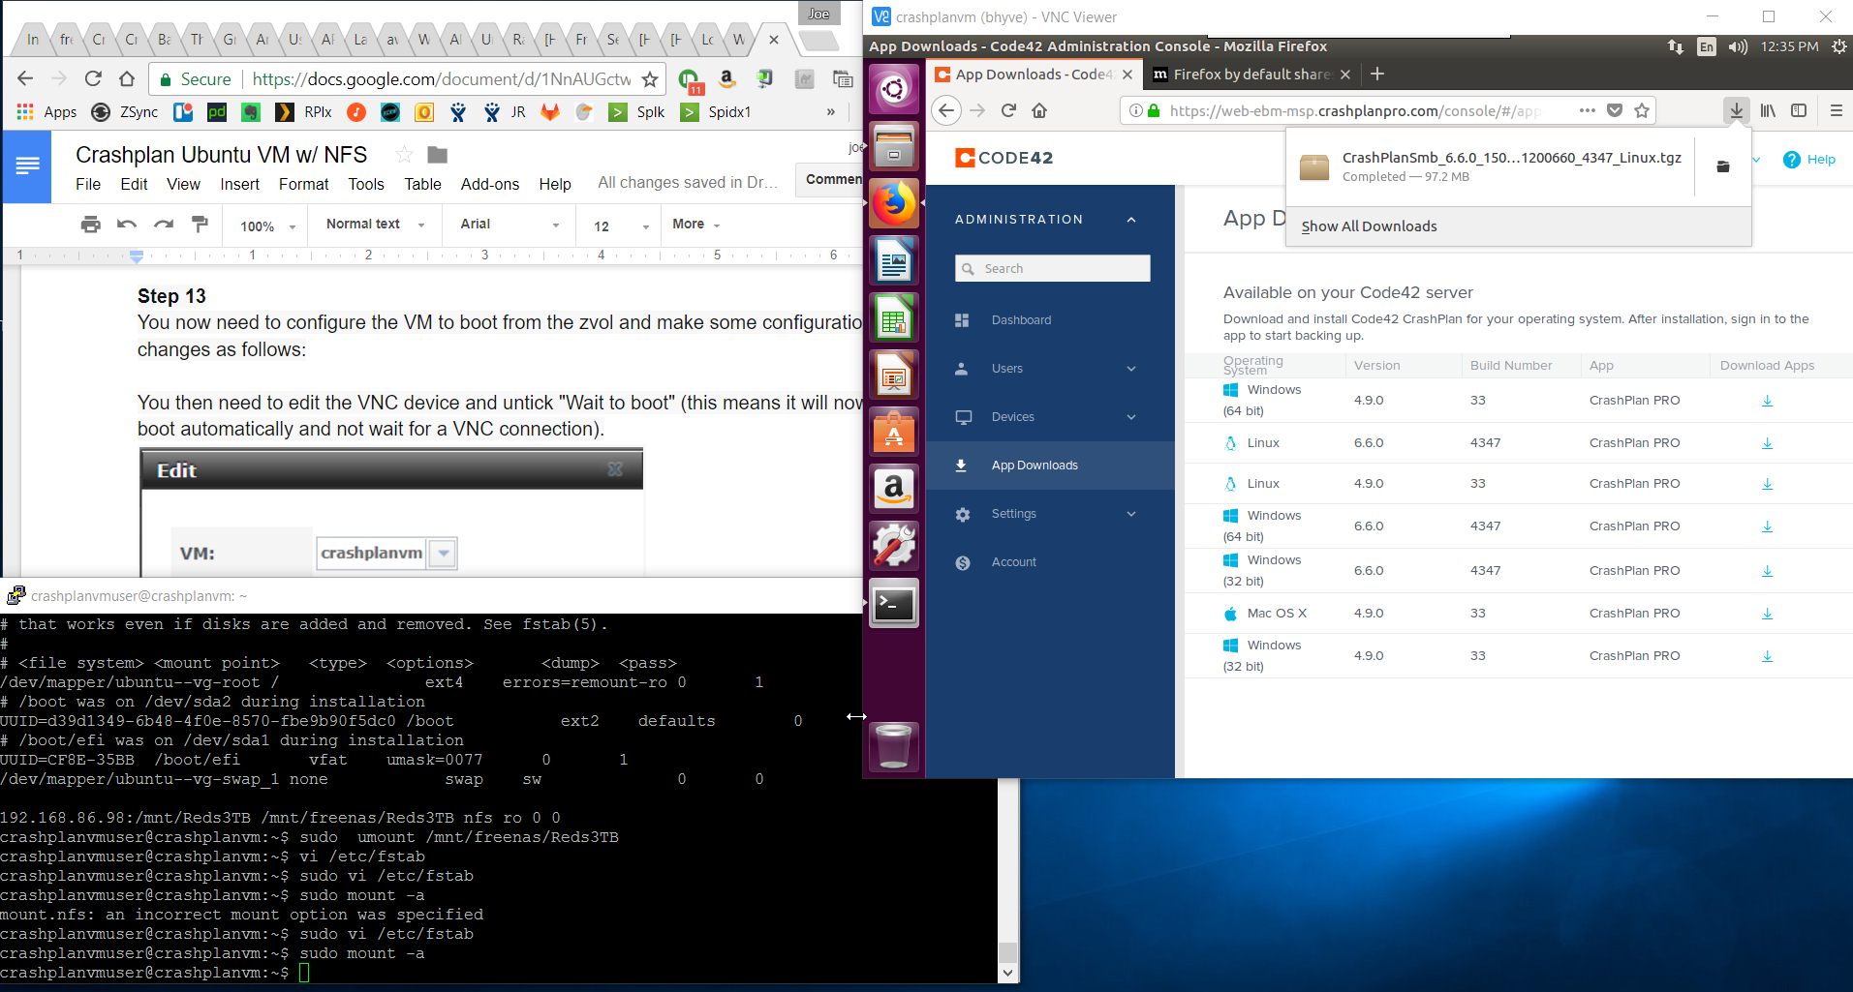Click the undo arrow in Docs toolbar
Screen dimensions: 1853x992
(x=127, y=225)
